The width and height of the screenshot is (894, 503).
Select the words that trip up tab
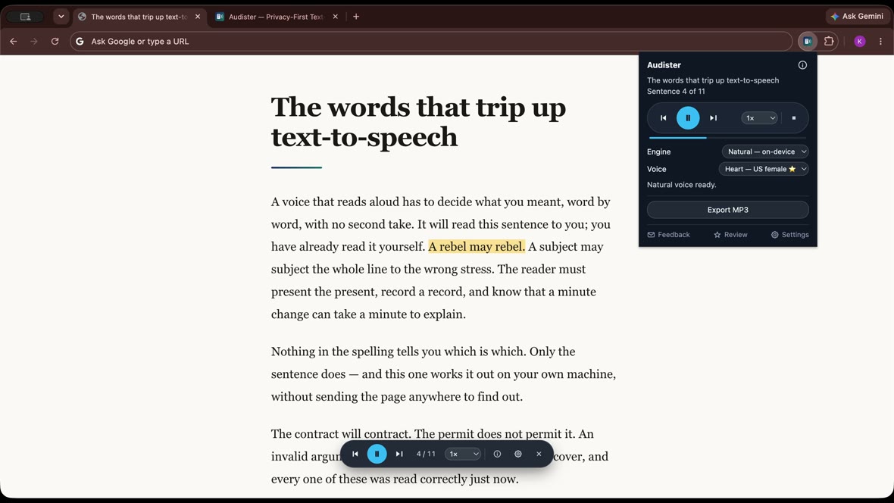[x=139, y=17]
